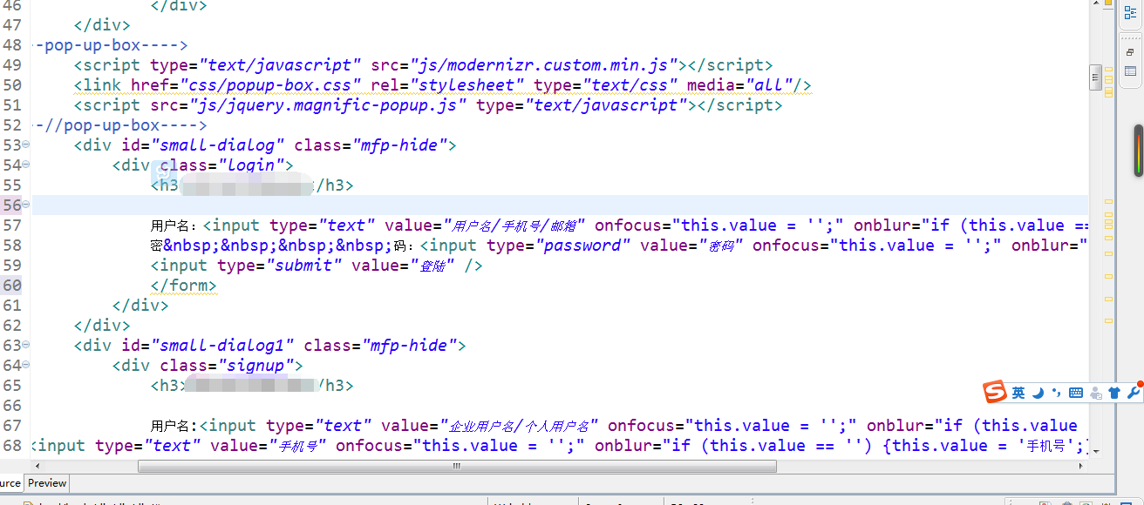Click the "-//pop-up-box---->" comment on line 52
1144x505 pixels.
119,125
